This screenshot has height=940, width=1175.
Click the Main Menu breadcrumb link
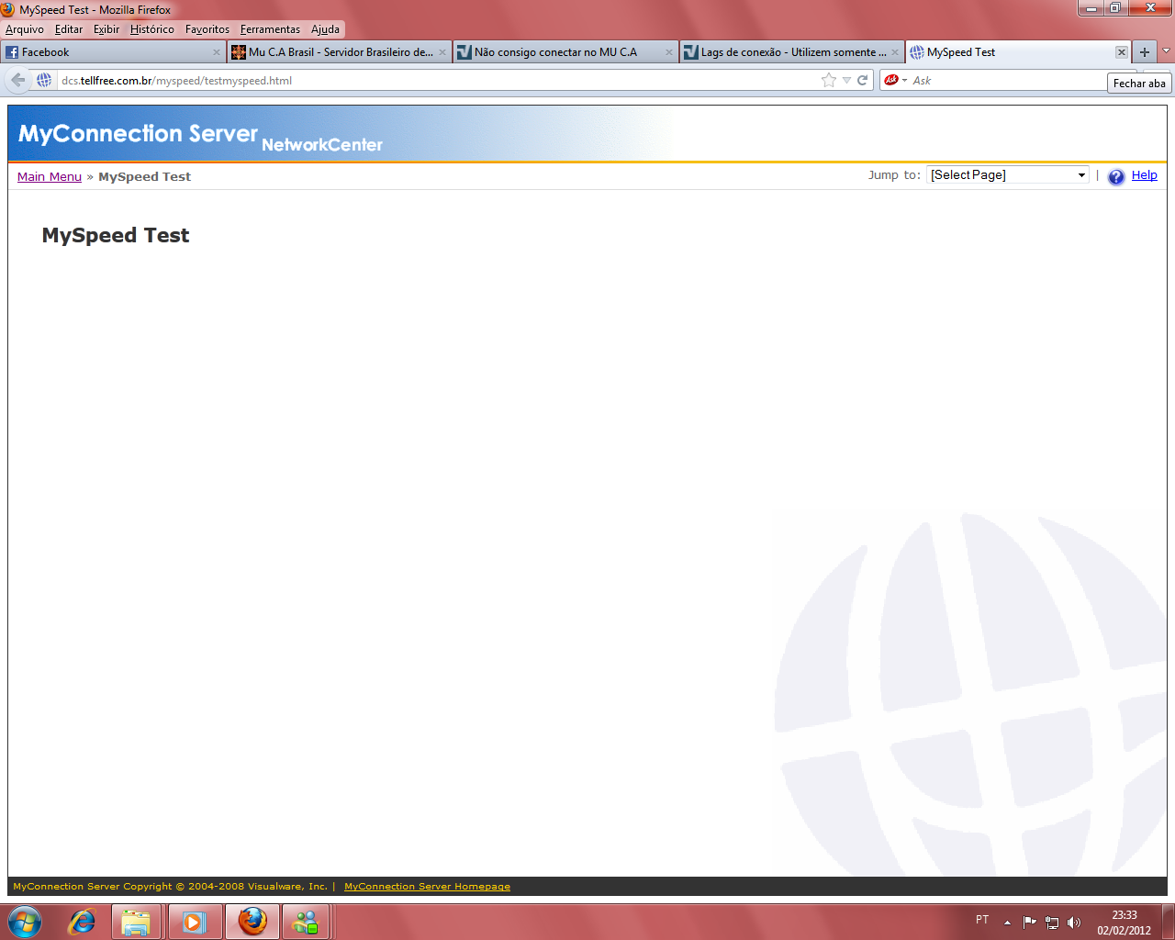[x=50, y=176]
